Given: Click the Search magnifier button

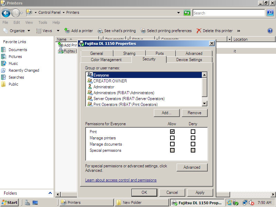Looking at the screenshot, I should point(270,13).
